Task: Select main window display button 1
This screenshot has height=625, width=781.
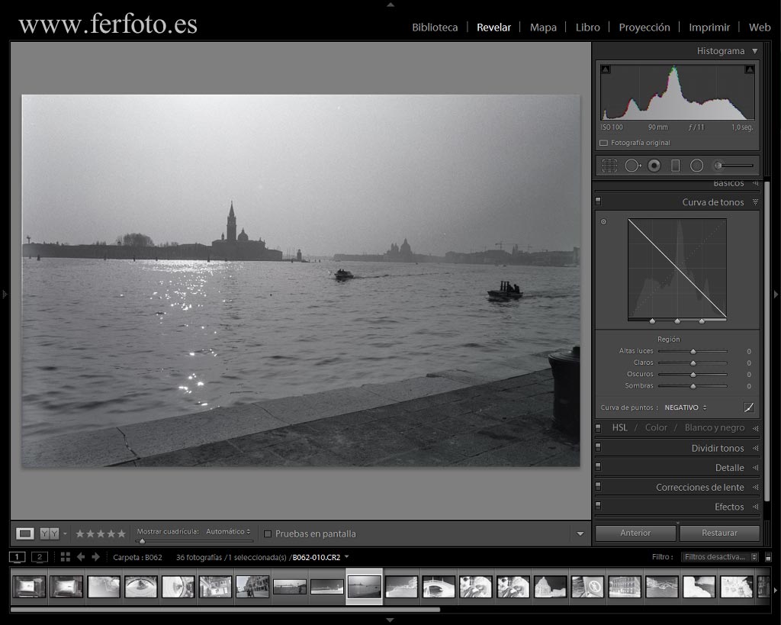Action: click(17, 557)
